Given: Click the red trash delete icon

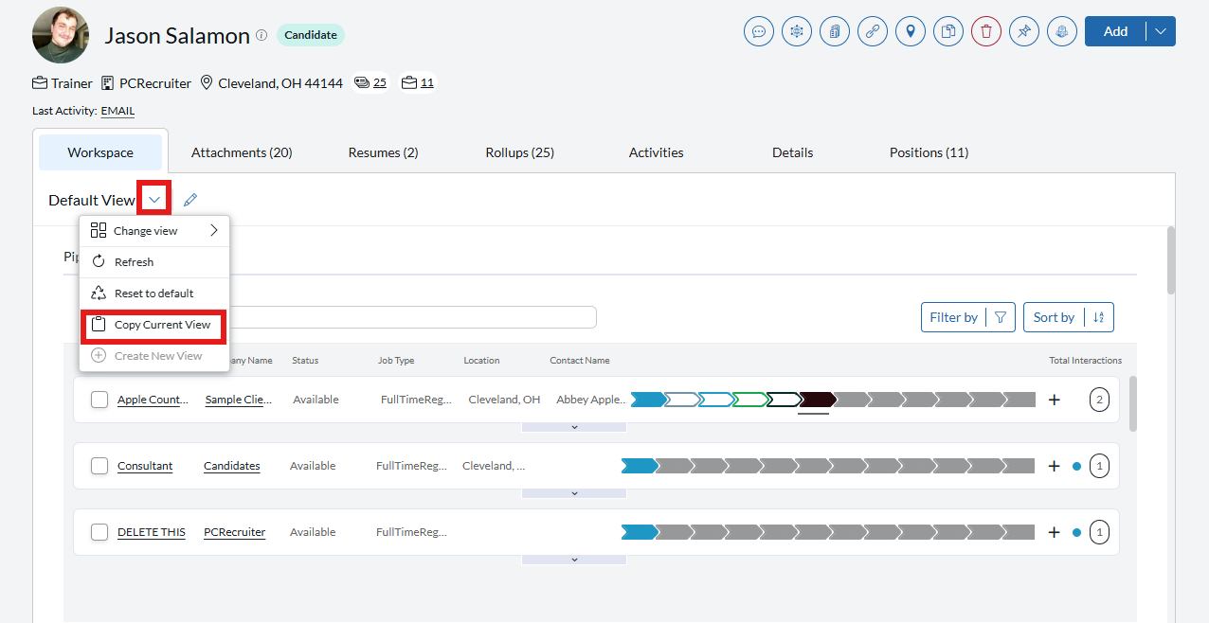Looking at the screenshot, I should click(x=986, y=31).
